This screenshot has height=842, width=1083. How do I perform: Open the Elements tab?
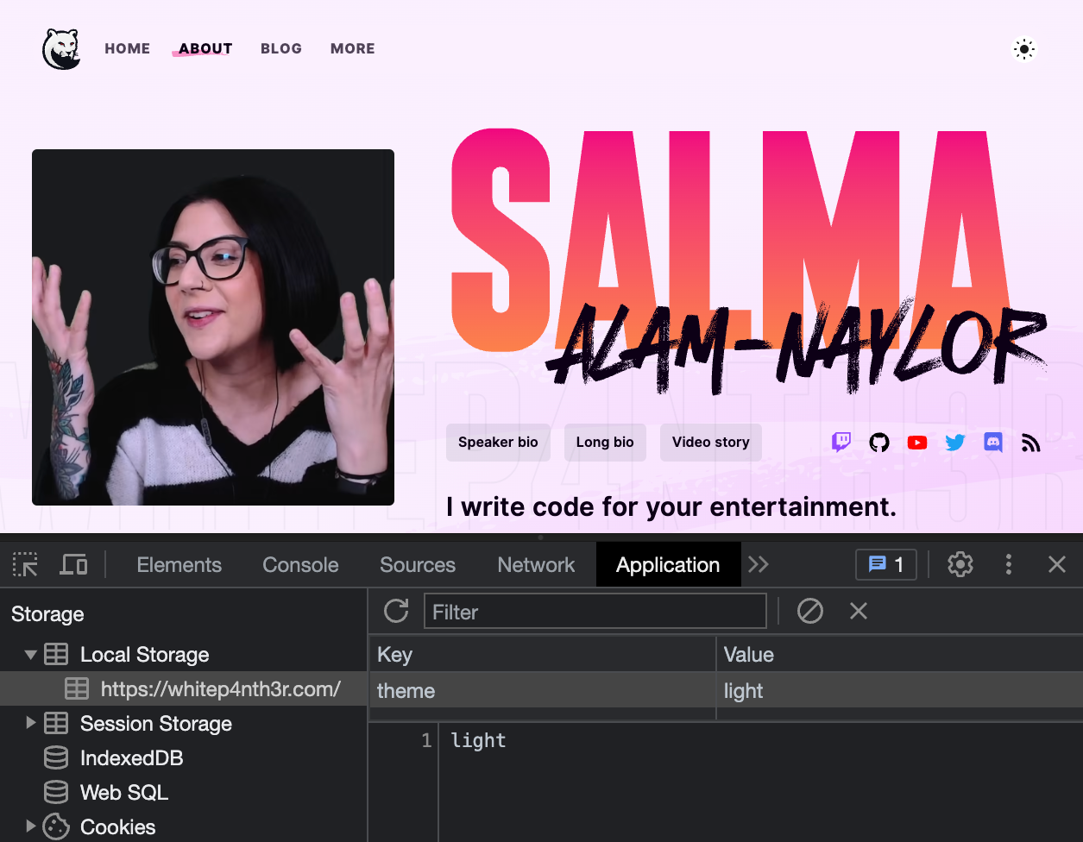(x=179, y=564)
